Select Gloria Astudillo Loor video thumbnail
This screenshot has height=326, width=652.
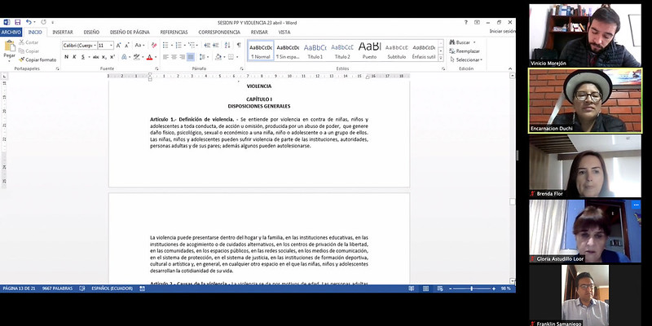tap(585, 231)
